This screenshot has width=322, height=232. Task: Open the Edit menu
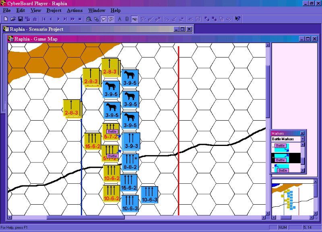click(21, 10)
